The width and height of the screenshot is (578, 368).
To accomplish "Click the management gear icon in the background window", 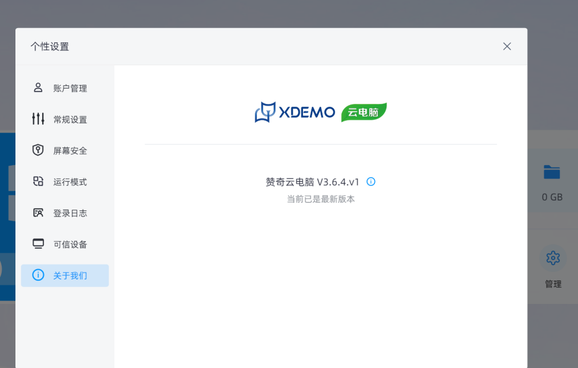I will point(553,258).
